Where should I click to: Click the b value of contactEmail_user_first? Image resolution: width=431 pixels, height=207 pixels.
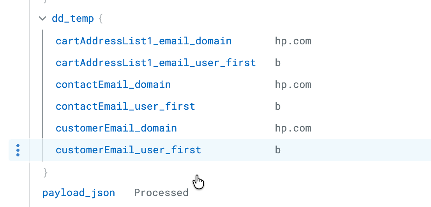[278, 106]
